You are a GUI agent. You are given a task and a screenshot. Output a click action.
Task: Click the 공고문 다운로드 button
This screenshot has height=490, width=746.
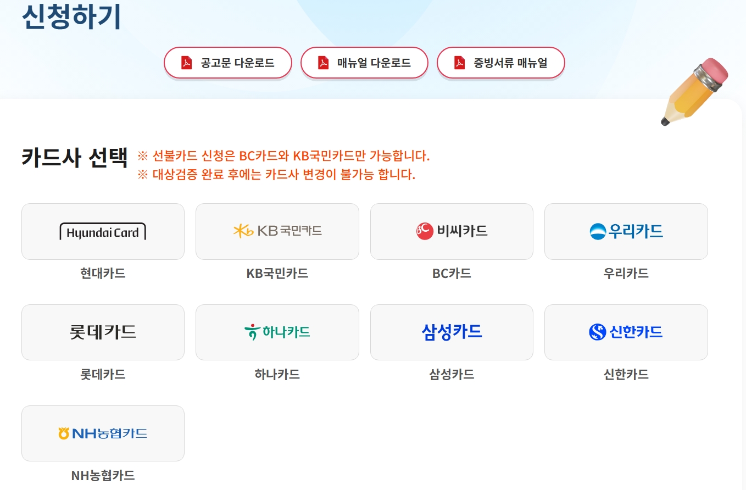pyautogui.click(x=228, y=62)
